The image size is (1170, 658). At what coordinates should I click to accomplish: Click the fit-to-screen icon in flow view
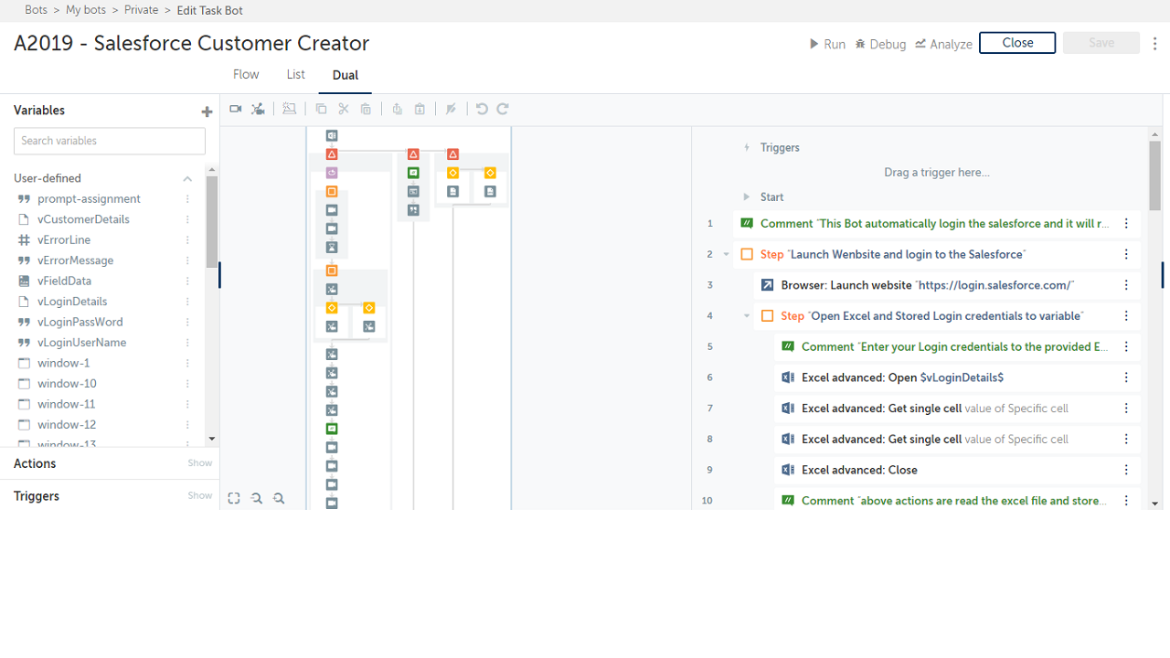click(x=234, y=498)
